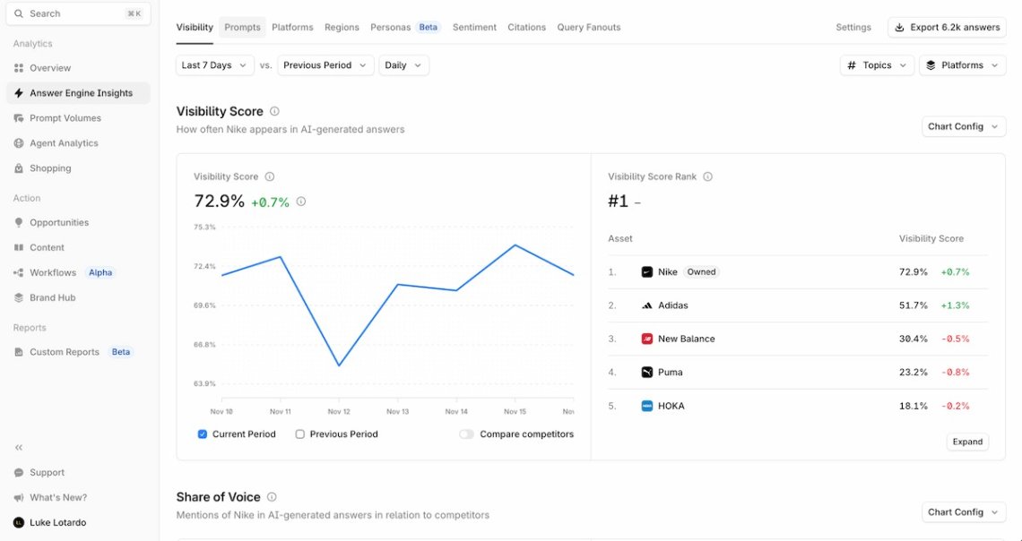Open the Daily granularity dropdown
Image resolution: width=1022 pixels, height=541 pixels.
tap(403, 65)
